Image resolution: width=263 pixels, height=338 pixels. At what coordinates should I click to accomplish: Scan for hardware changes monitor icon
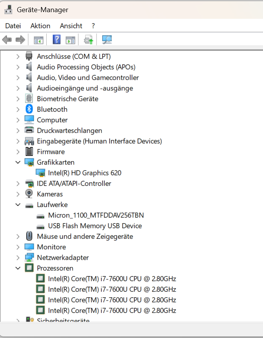(107, 40)
